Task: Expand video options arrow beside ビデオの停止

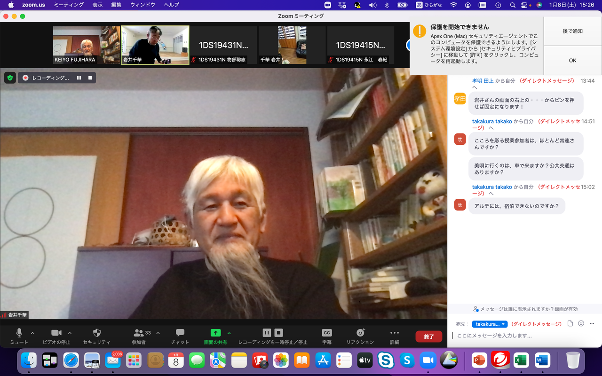Action: click(x=70, y=333)
